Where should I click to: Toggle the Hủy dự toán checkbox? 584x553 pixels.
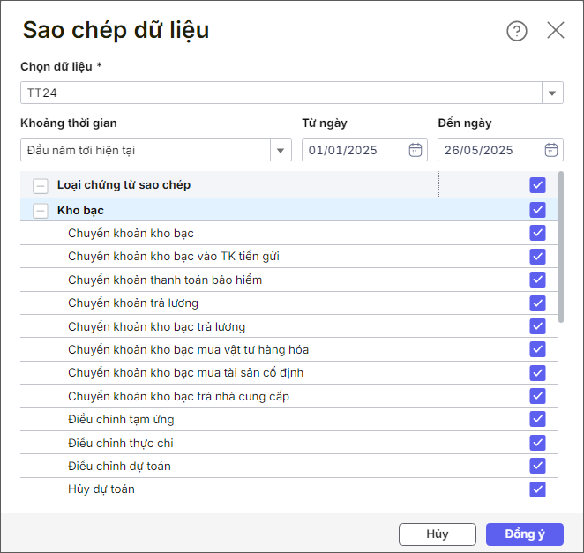click(x=538, y=489)
